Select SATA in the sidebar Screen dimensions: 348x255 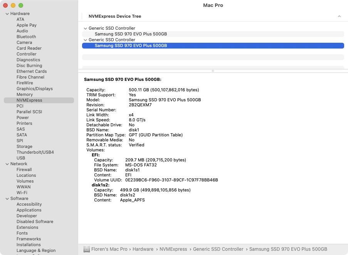pyautogui.click(x=22, y=135)
